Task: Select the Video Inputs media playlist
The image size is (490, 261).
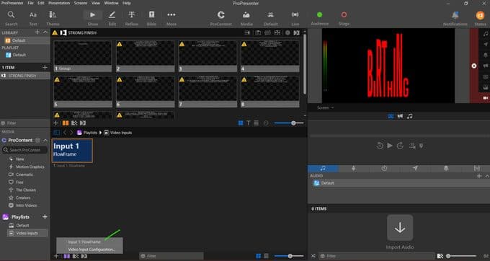Action: pos(27,233)
